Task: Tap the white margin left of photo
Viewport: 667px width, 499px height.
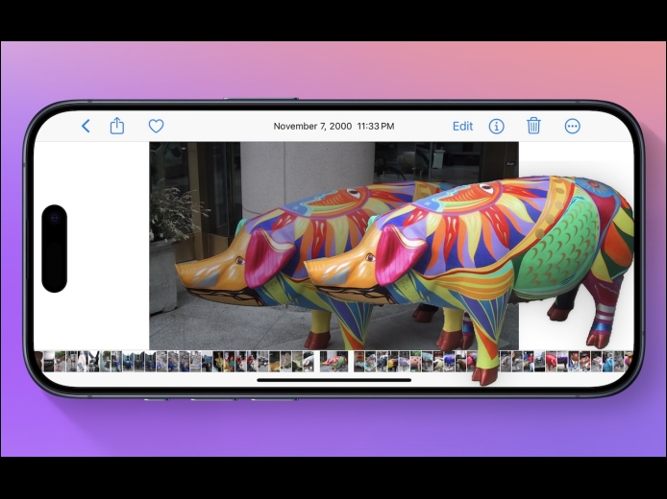Action: [91, 246]
